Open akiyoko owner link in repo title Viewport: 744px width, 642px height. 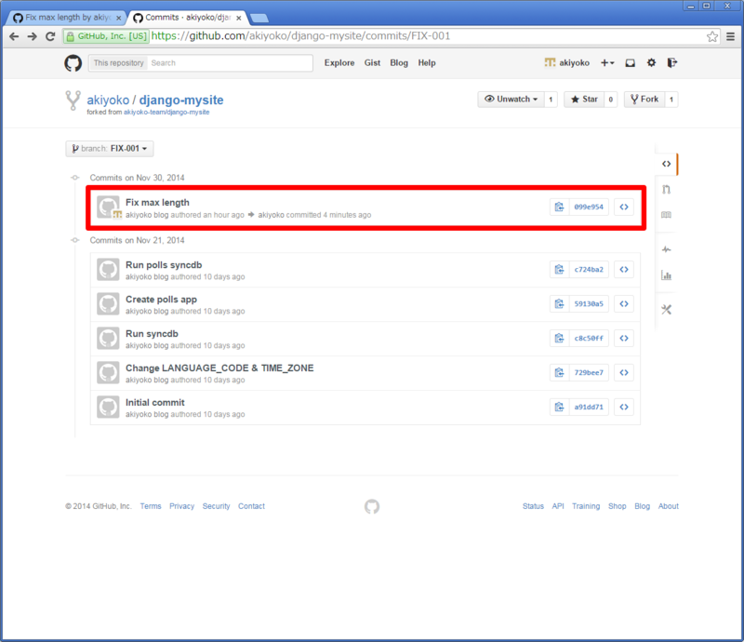tap(108, 100)
